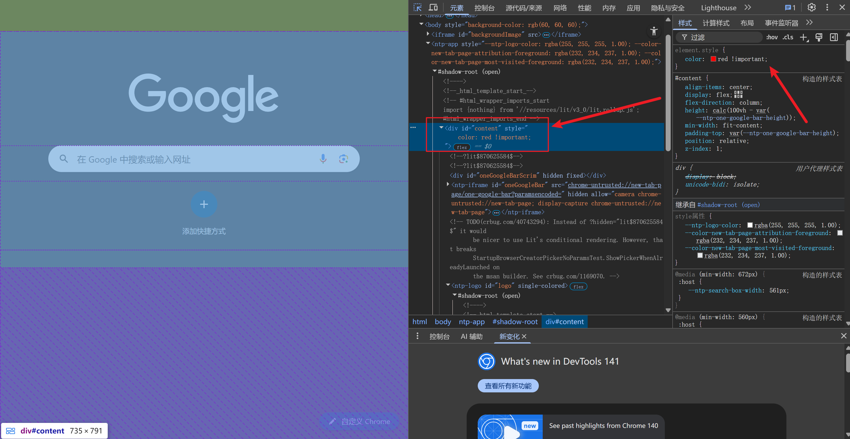The height and width of the screenshot is (439, 850).
Task: Show more DevTools tabs after Lighthouse
Action: [748, 7]
